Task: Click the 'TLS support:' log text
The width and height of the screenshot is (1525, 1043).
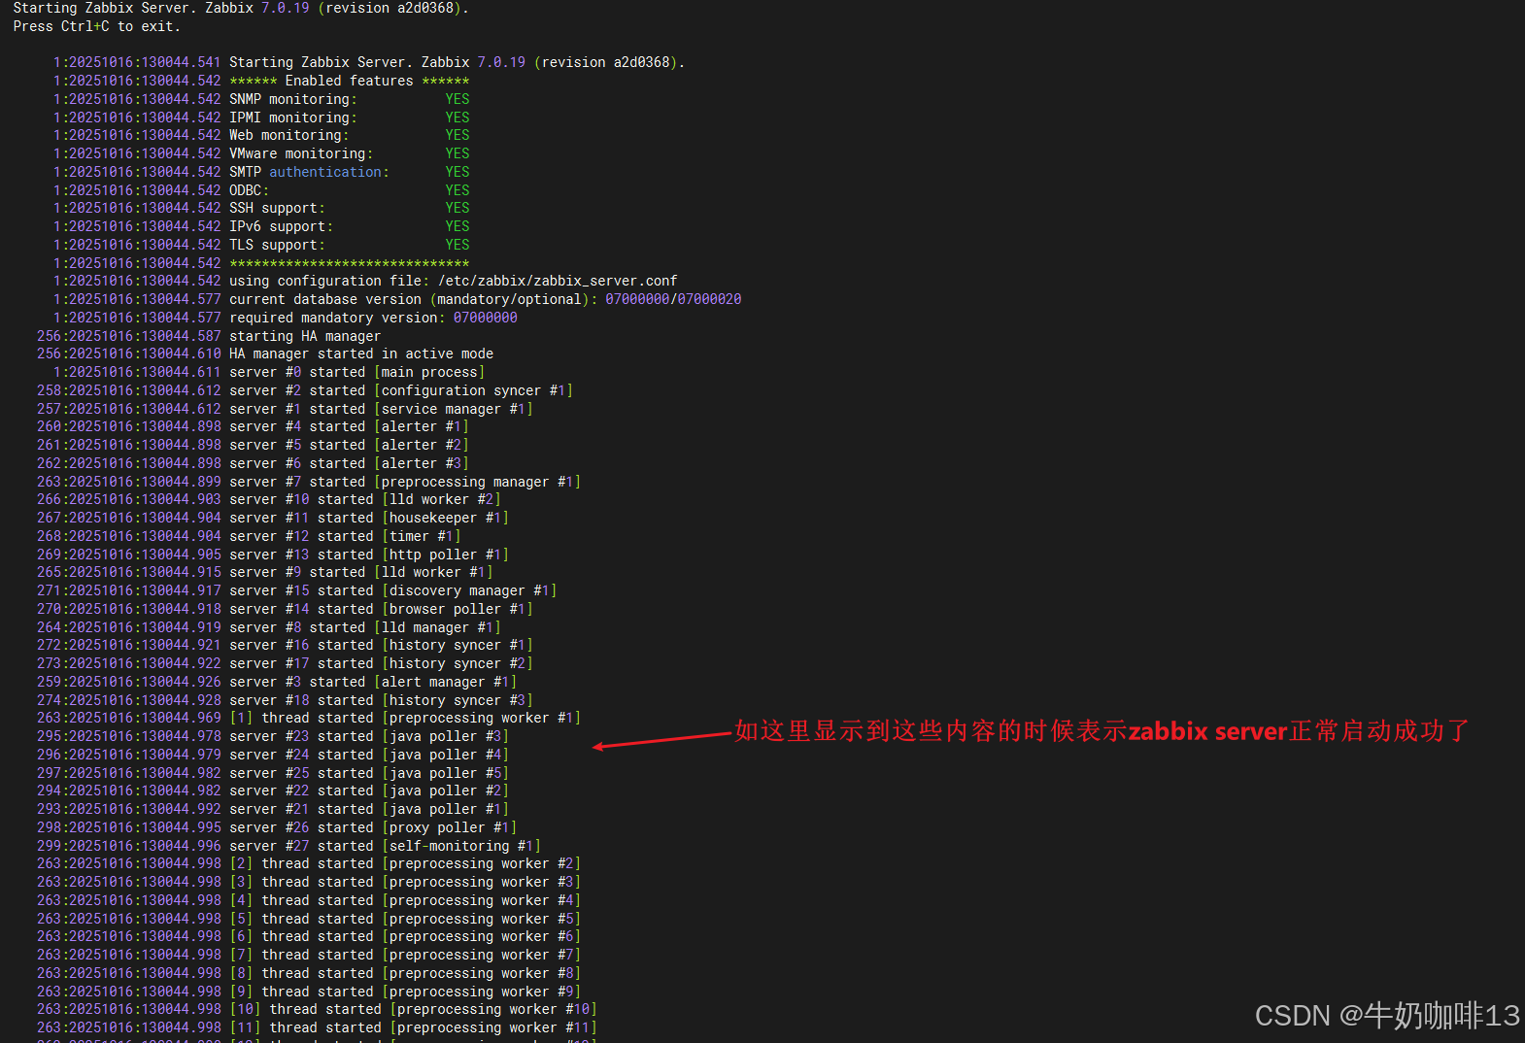Action: pos(277,245)
